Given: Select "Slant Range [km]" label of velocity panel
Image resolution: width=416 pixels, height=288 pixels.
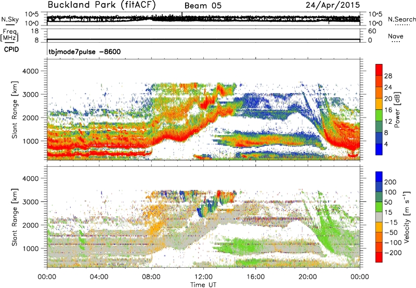Looking at the screenshot, I should click(x=15, y=217).
